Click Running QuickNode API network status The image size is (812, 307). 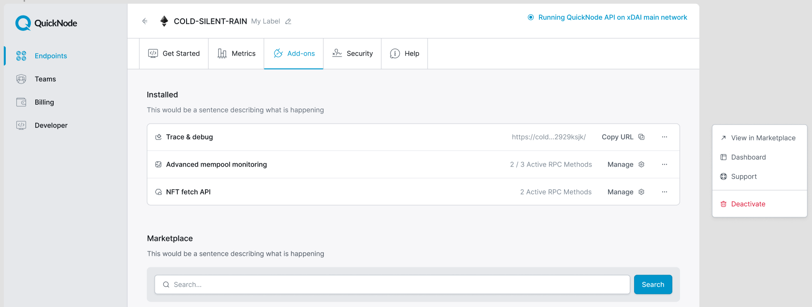tap(607, 17)
